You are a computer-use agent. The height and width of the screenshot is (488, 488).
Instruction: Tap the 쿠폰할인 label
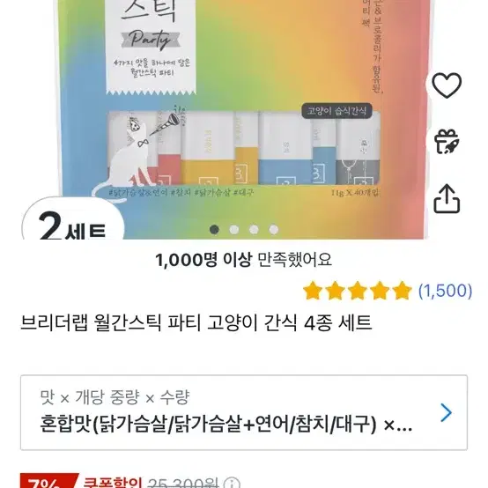pos(113,482)
